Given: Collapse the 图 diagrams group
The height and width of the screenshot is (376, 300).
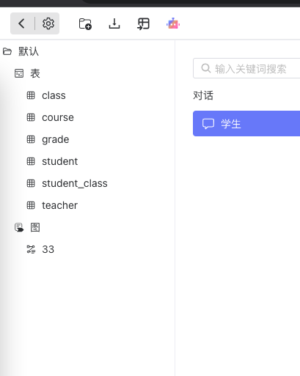Looking at the screenshot, I should [x=19, y=227].
